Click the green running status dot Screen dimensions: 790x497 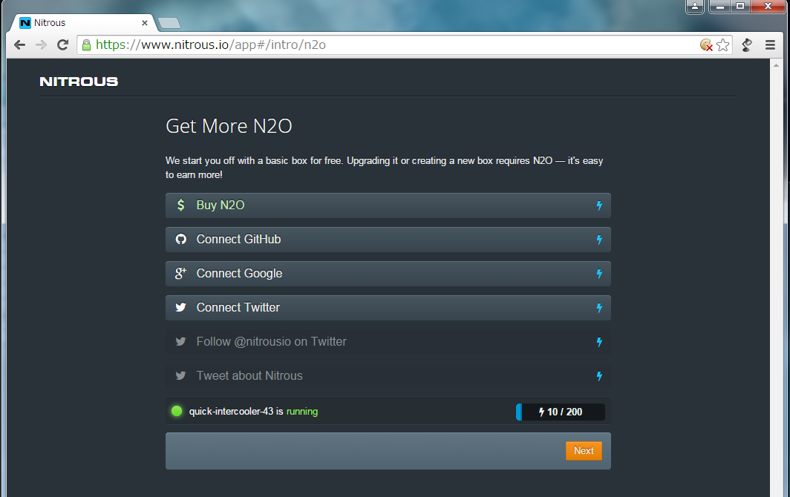point(177,412)
